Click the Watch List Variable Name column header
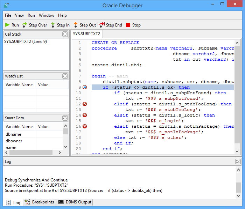 point(20,85)
